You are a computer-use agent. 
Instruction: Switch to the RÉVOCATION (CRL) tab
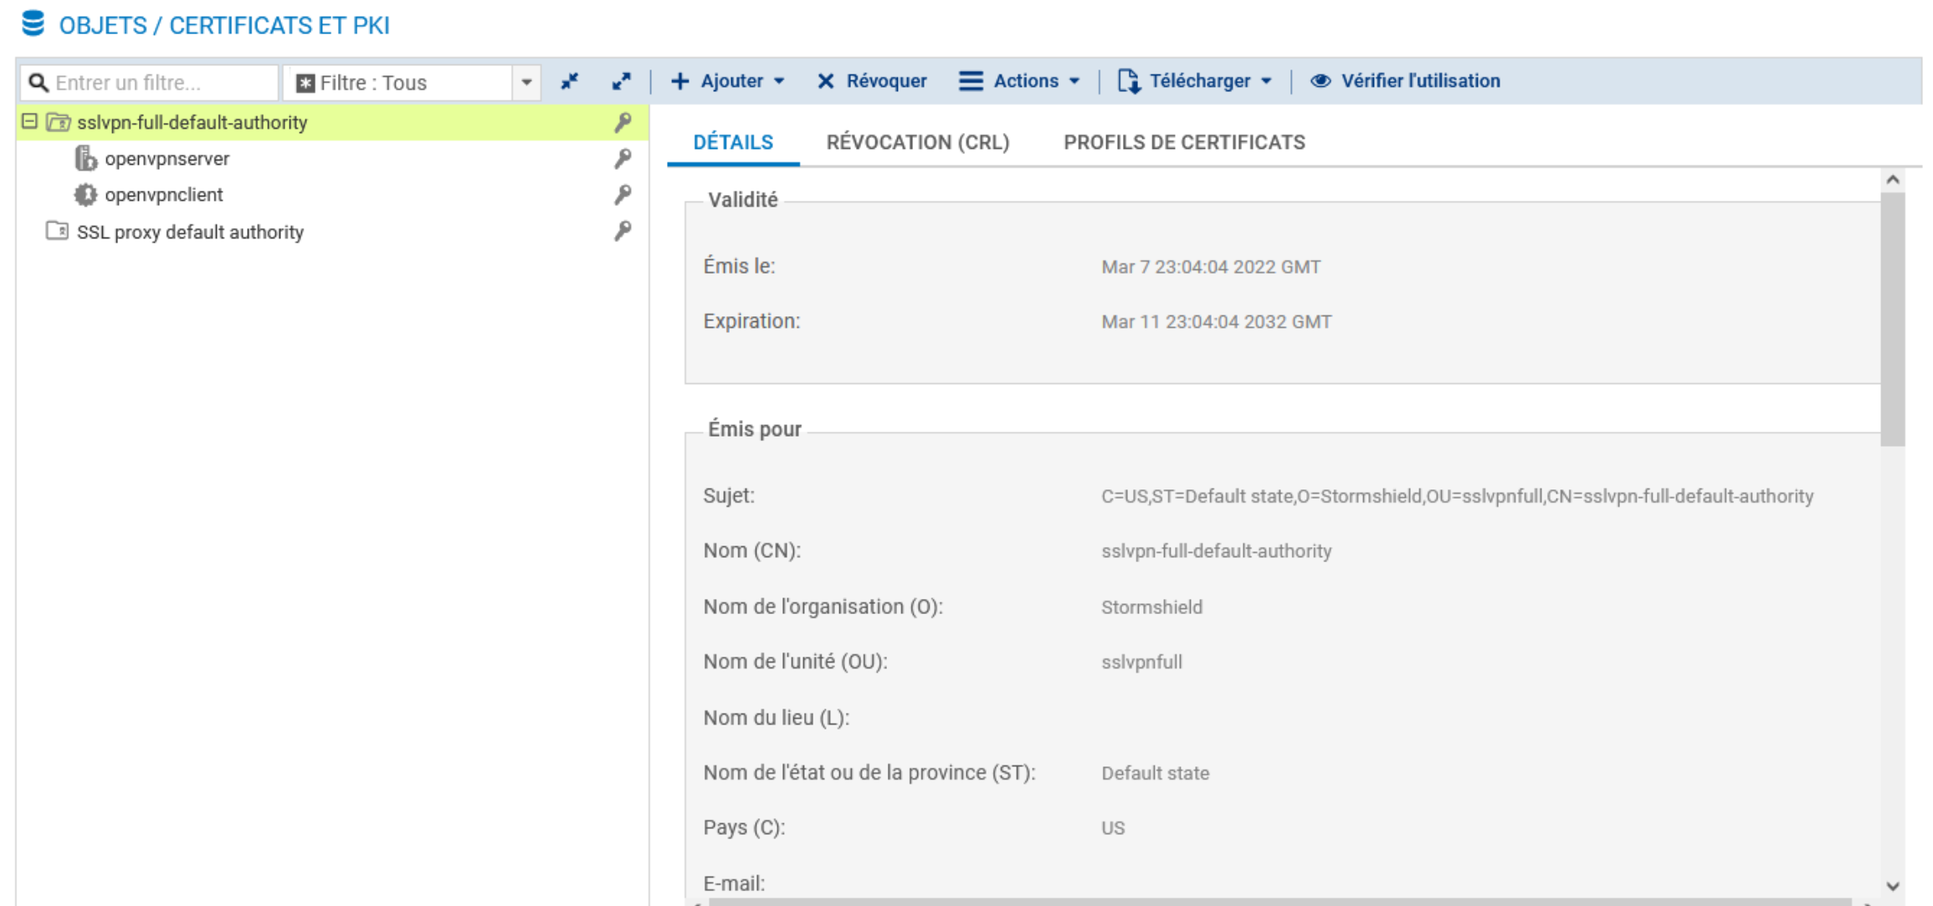(918, 142)
